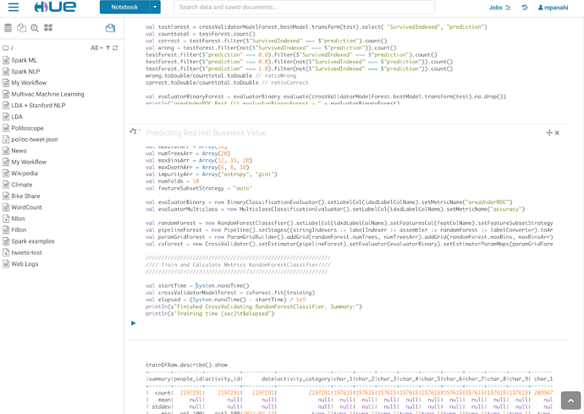The image size is (584, 414).
Task: Expand the All document type filter
Action: click(96, 47)
